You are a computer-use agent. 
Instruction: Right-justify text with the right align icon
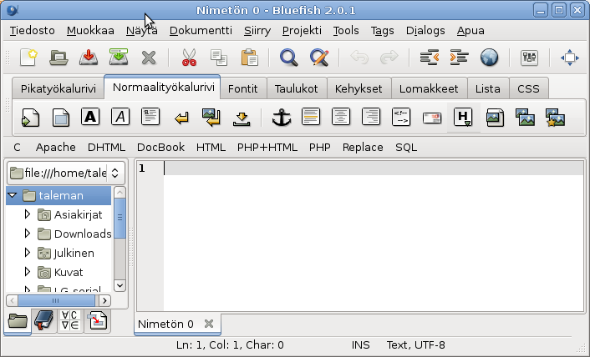click(x=371, y=117)
